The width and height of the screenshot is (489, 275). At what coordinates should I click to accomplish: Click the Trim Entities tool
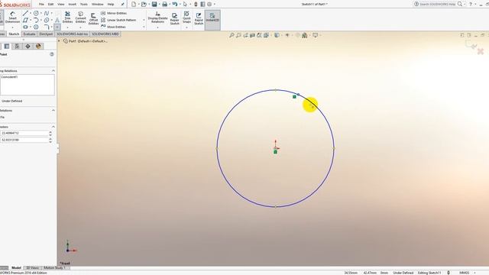(x=67, y=18)
